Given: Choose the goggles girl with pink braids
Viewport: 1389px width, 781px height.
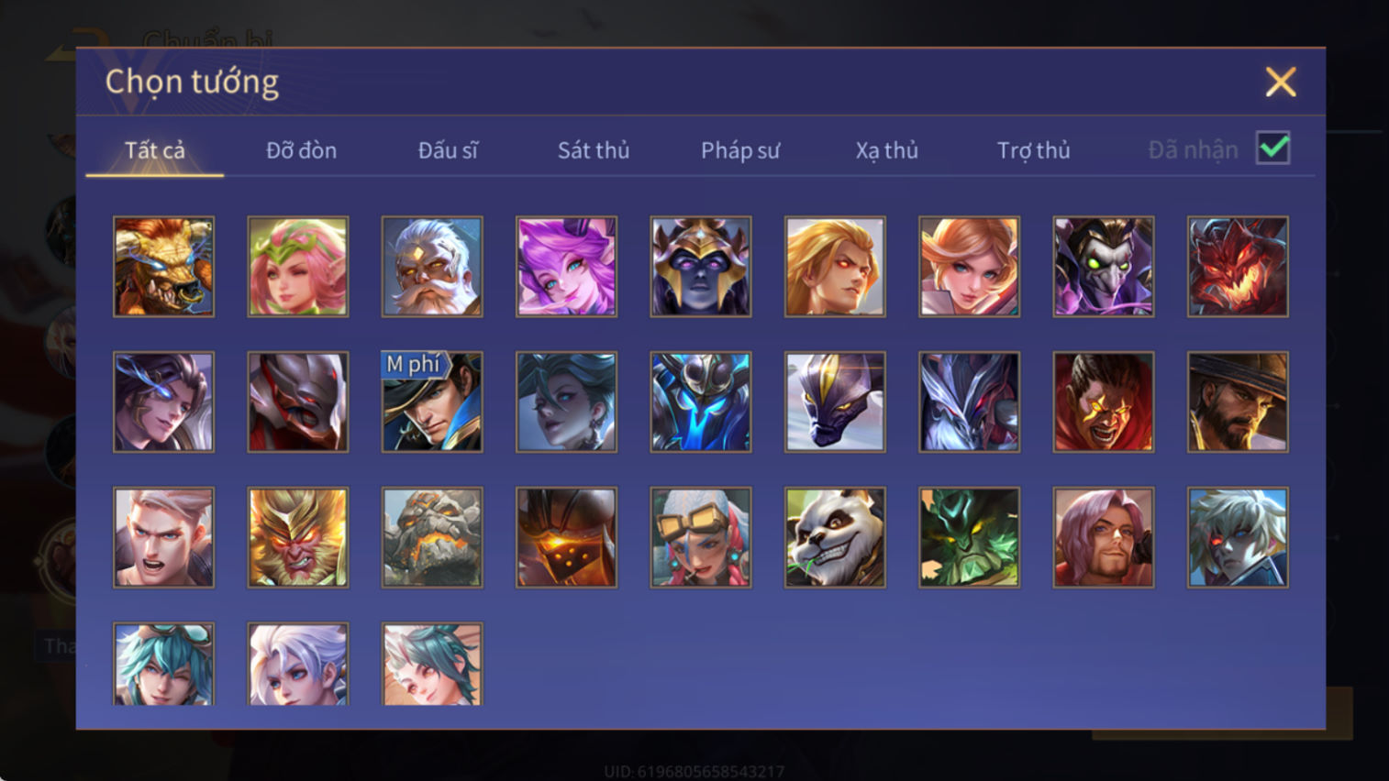Looking at the screenshot, I should [x=701, y=537].
